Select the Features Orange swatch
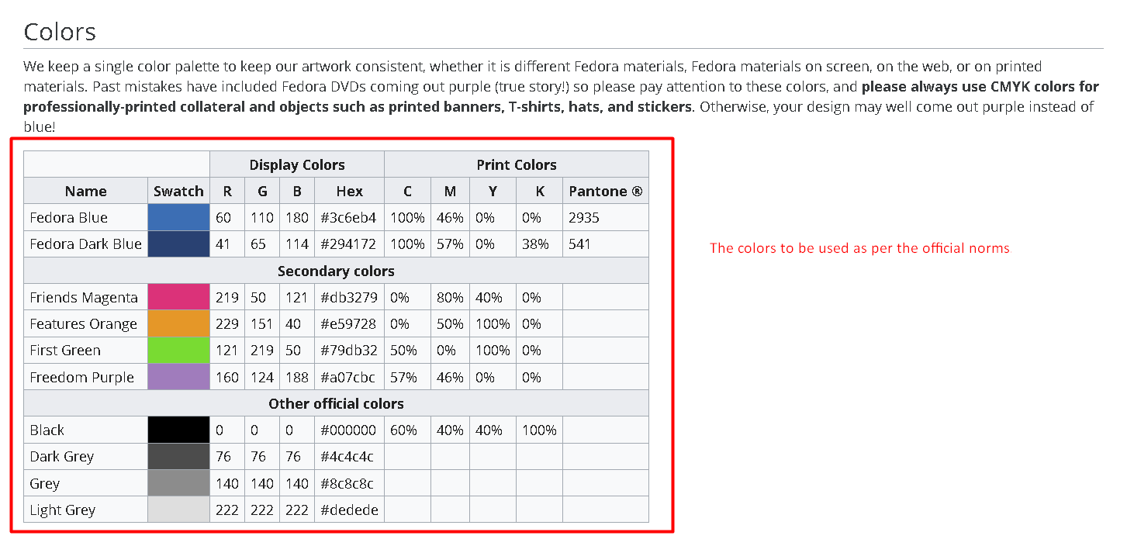Viewport: 1134px width, 546px height. (178, 323)
